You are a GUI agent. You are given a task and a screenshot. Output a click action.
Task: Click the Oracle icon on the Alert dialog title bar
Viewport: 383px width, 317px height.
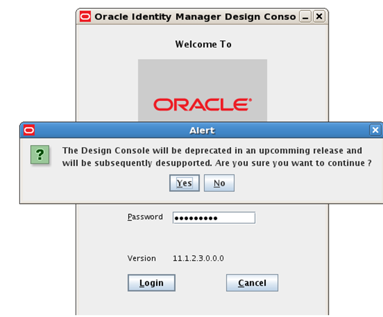(x=29, y=130)
